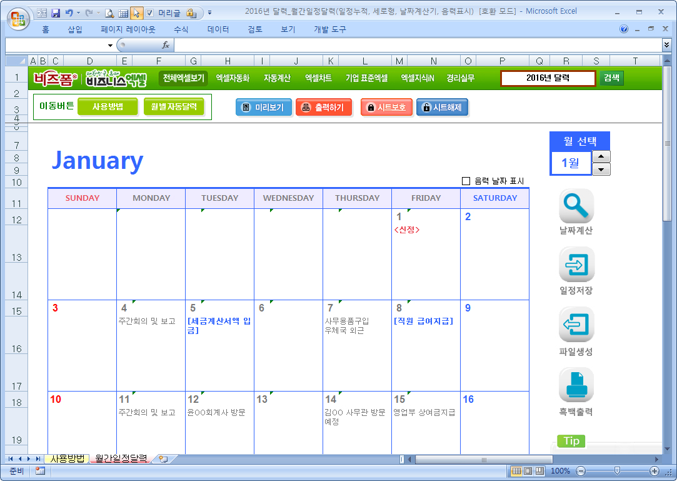Viewport: 677px width, 481px height.
Task: Click the 엑셀자동화 link
Action: tap(233, 78)
